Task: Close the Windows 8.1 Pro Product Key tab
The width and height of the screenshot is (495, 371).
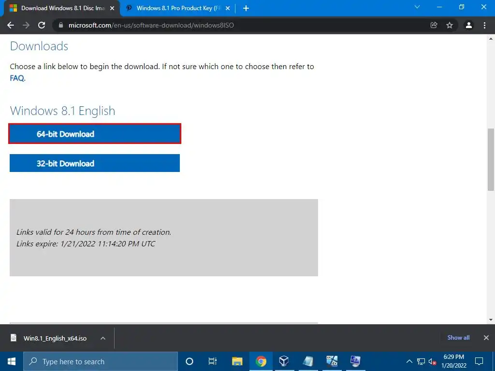Action: click(x=228, y=8)
